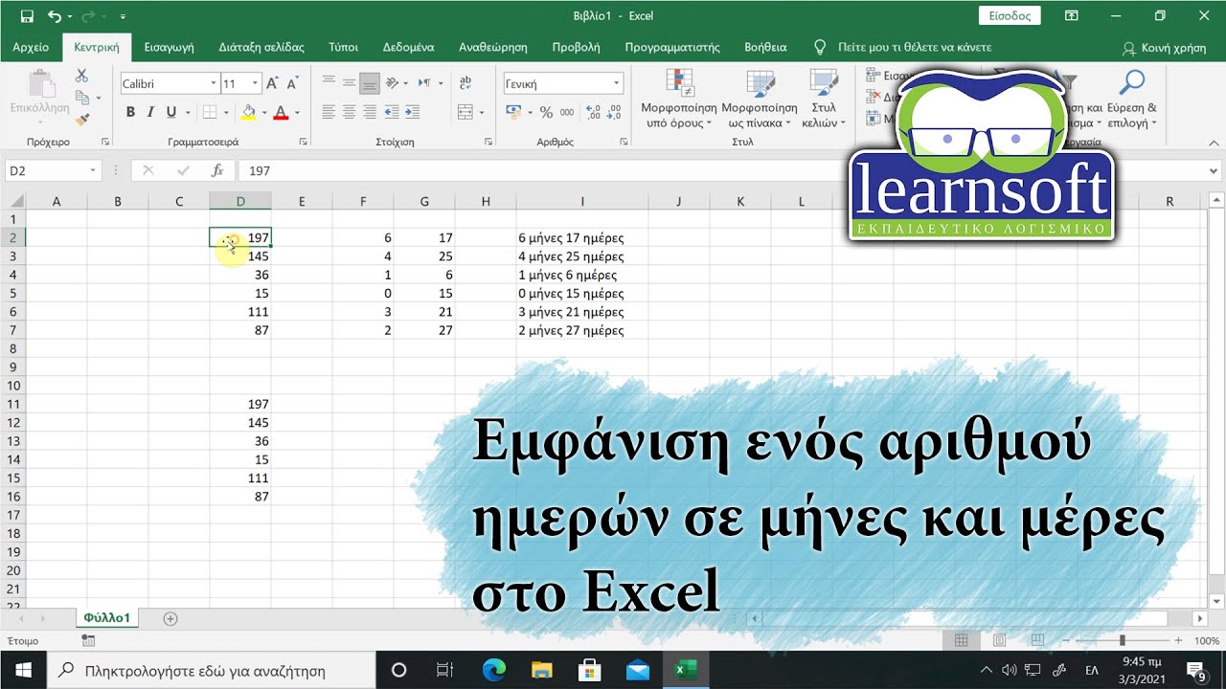This screenshot has height=689, width=1226.
Task: Click the Copy icon in clipboard group
Action: click(81, 98)
